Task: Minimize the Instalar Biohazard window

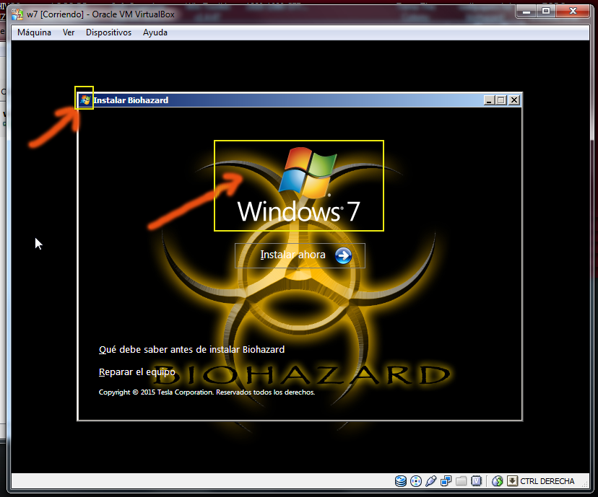Action: click(x=489, y=100)
